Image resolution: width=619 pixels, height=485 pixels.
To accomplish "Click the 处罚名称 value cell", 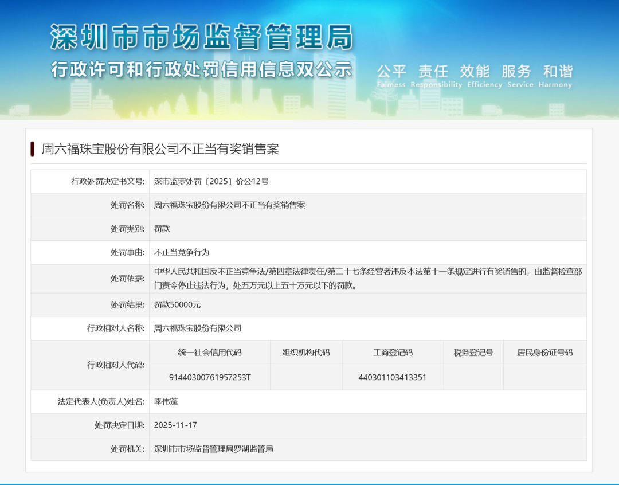I will 229,205.
